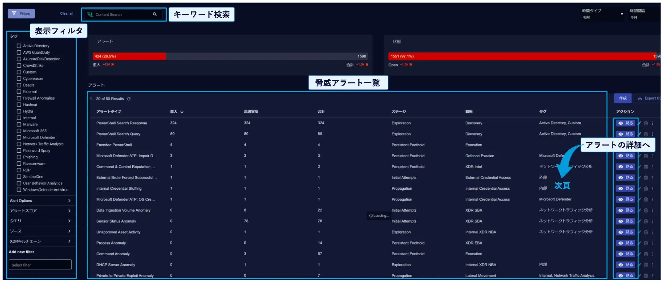
Task: Sort table by アラートタイプ column header
Action: pos(109,112)
